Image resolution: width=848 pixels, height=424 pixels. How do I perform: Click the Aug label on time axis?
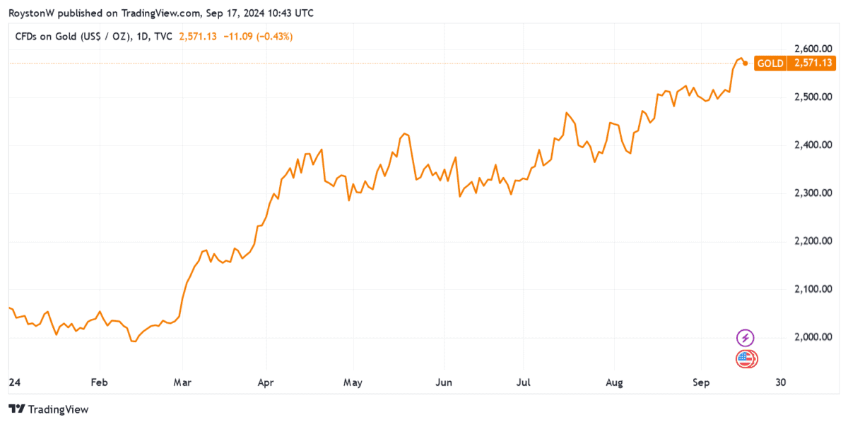pos(615,382)
